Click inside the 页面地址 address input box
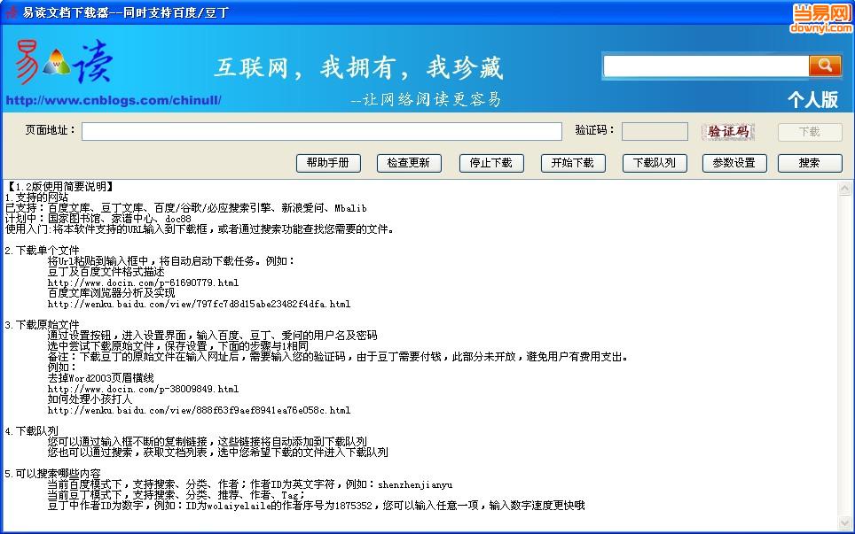This screenshot has height=534, width=855. click(x=321, y=130)
